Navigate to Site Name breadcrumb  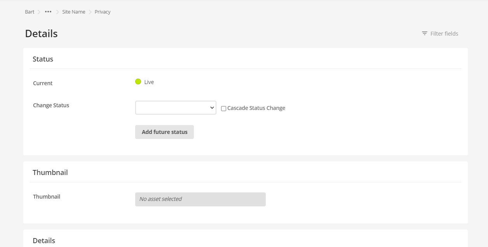[x=74, y=12]
